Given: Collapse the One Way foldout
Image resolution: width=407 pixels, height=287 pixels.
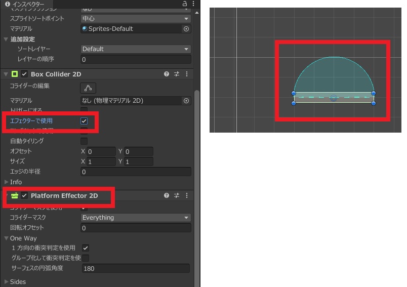Looking at the screenshot, I should click(x=7, y=238).
